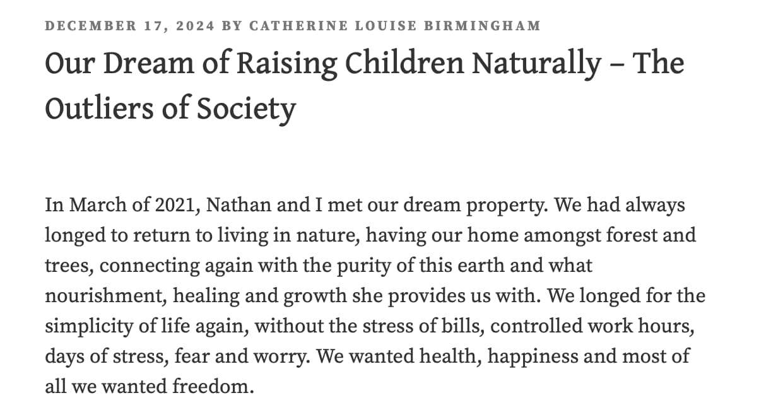Click the post date December 17, 2024

tap(131, 26)
